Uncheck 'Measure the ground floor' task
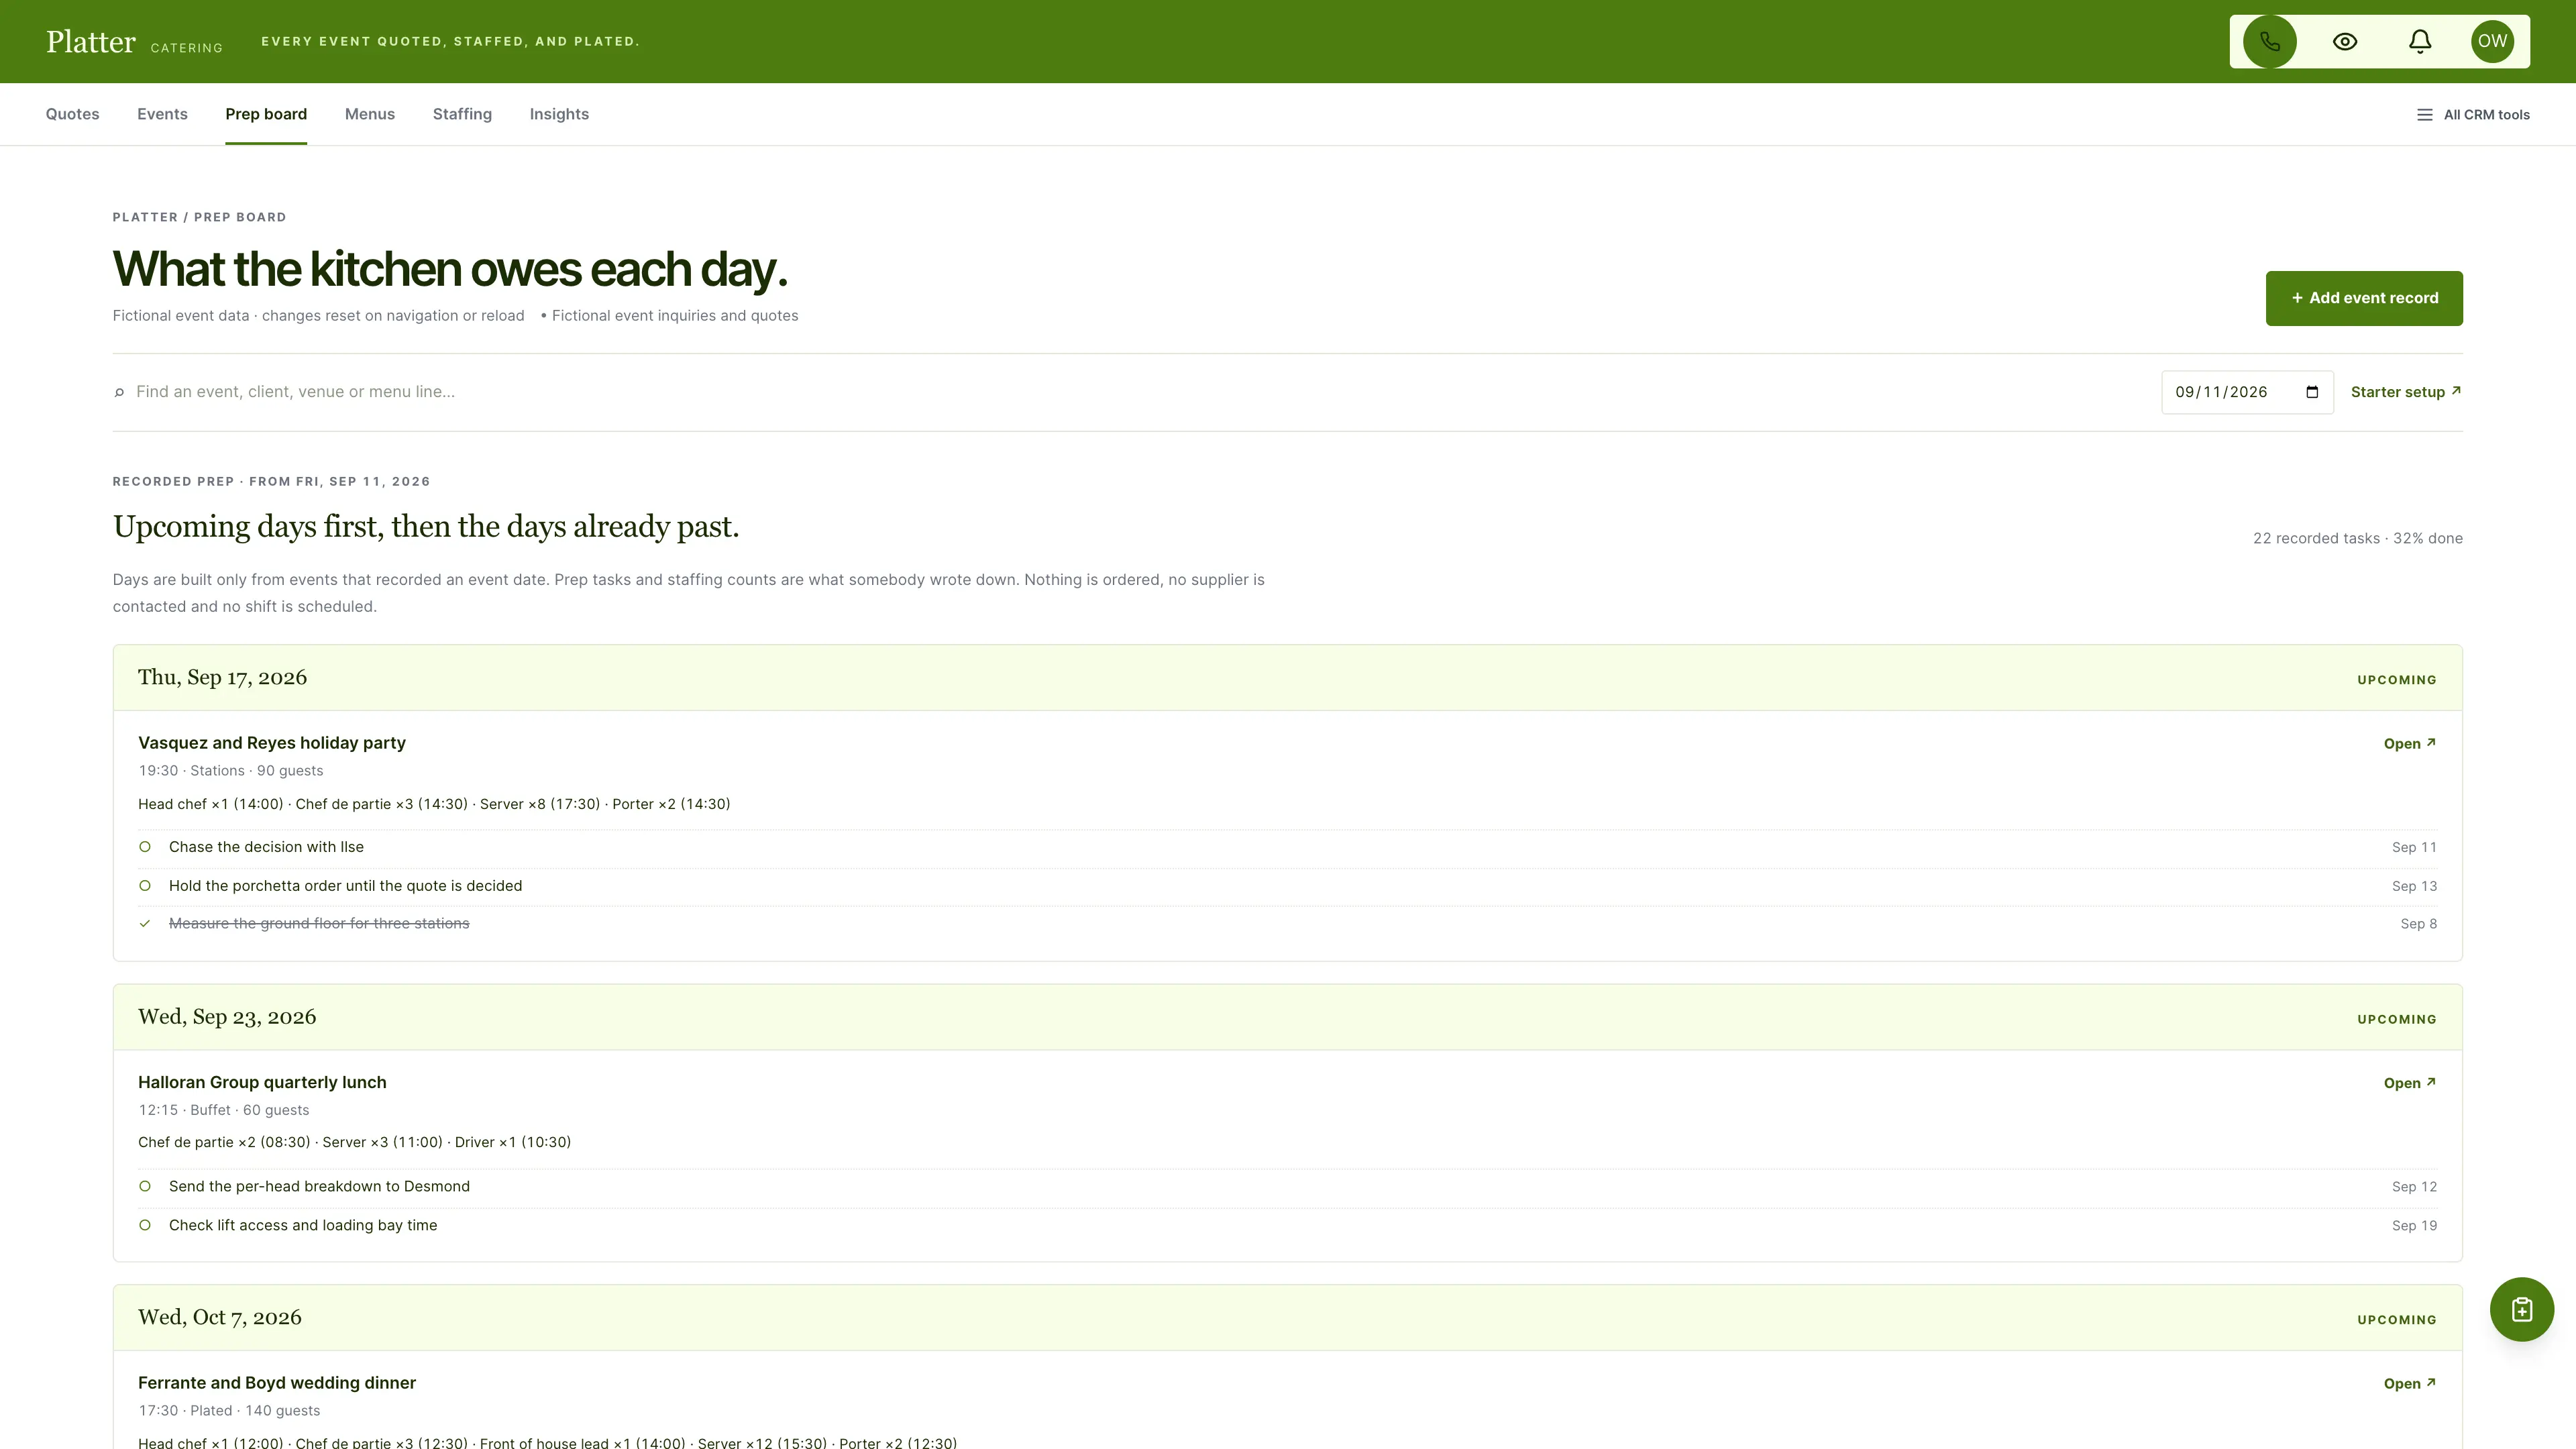This screenshot has width=2576, height=1449. tap(145, 924)
